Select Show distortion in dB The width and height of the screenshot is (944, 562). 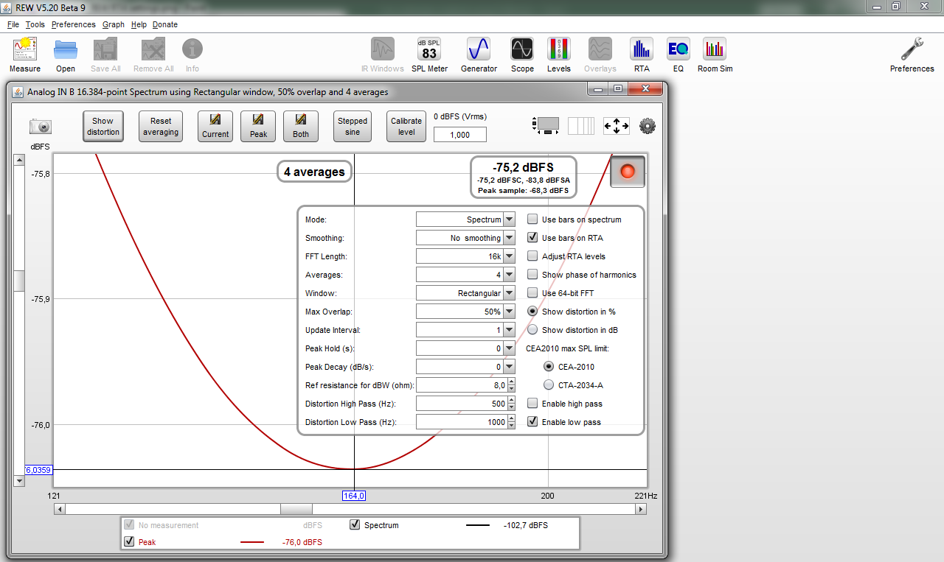pyautogui.click(x=532, y=330)
